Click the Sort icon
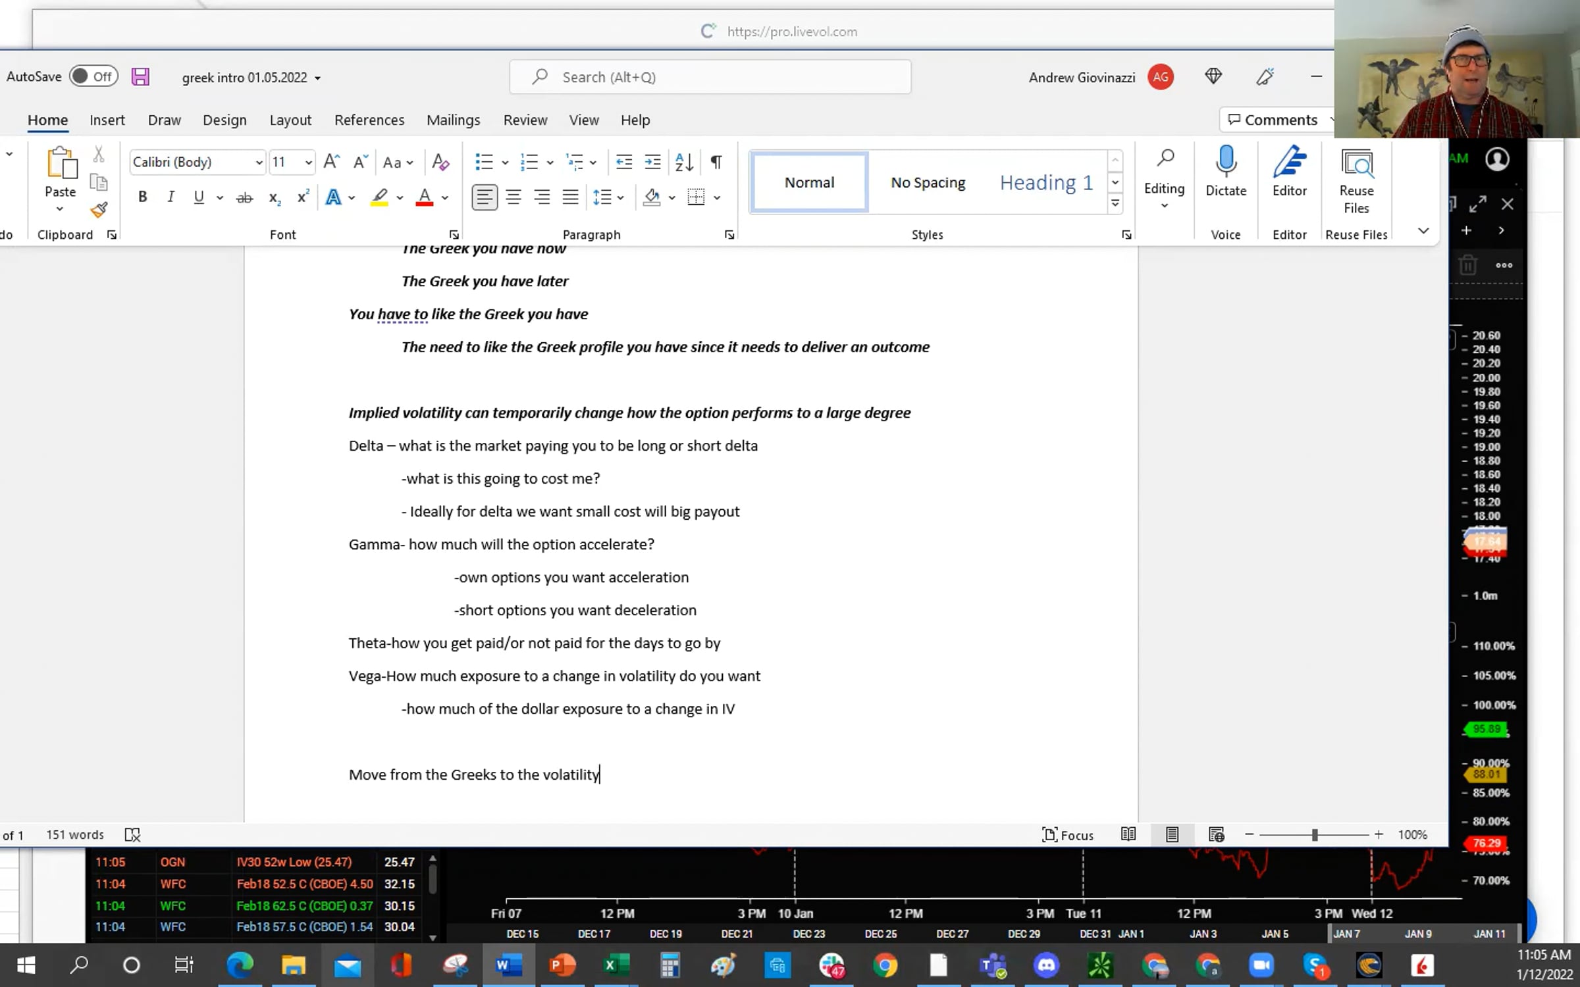This screenshot has height=987, width=1580. [x=684, y=162]
